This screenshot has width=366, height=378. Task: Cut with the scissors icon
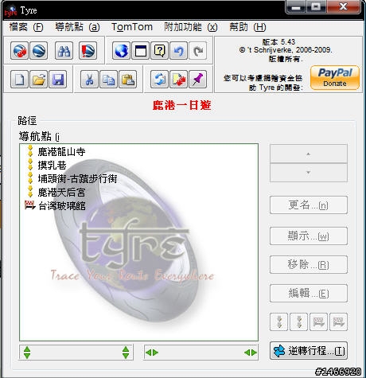89,79
